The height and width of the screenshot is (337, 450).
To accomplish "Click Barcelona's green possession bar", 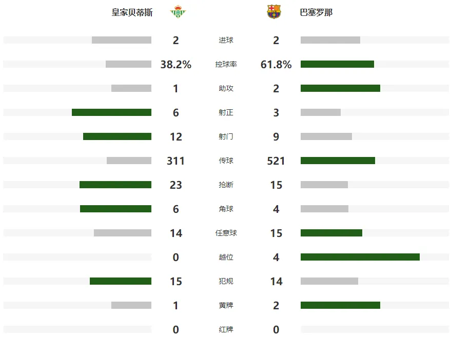I will pos(337,64).
